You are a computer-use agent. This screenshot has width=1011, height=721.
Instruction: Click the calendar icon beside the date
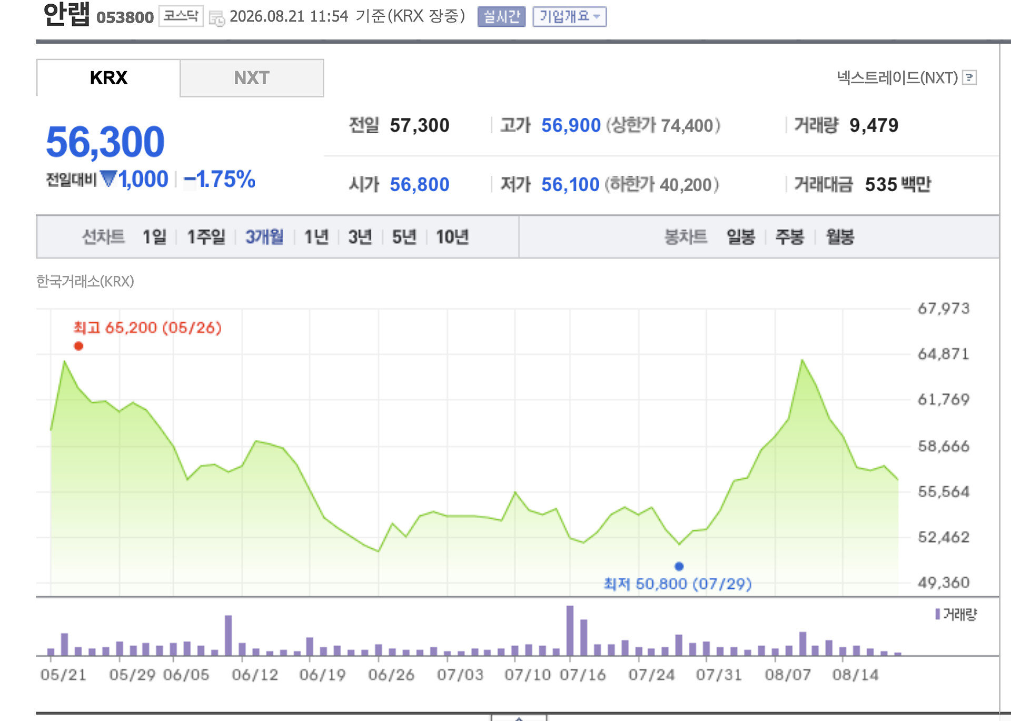pyautogui.click(x=216, y=18)
